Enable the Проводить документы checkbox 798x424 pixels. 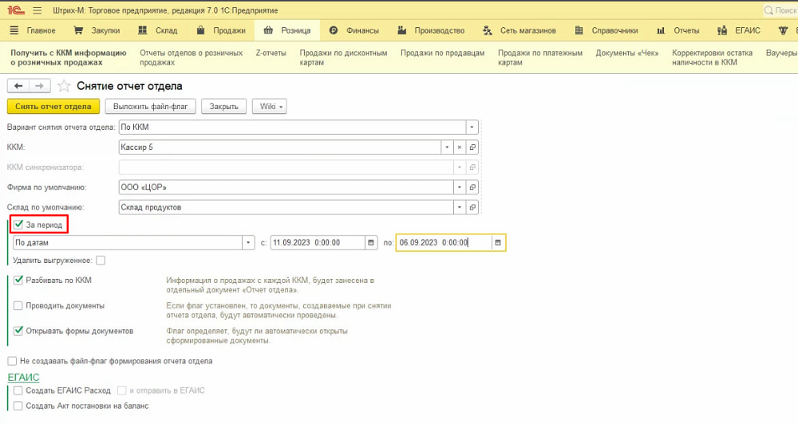(x=18, y=305)
